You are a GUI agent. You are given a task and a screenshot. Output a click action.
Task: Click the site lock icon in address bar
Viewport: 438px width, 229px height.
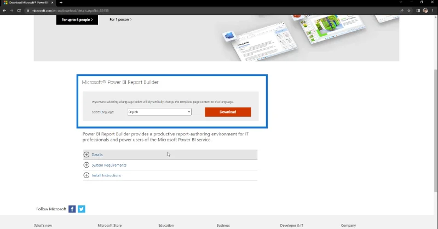point(28,10)
